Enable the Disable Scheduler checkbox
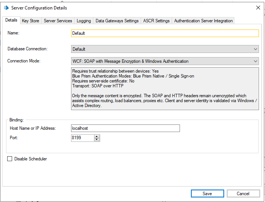Screen dimensions: 265x202 [x=10, y=159]
